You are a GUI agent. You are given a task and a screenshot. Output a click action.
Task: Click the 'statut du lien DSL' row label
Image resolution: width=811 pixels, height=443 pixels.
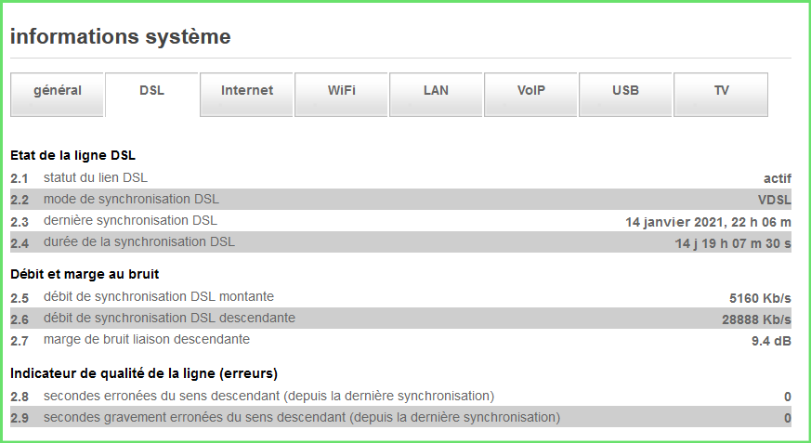[x=96, y=177]
